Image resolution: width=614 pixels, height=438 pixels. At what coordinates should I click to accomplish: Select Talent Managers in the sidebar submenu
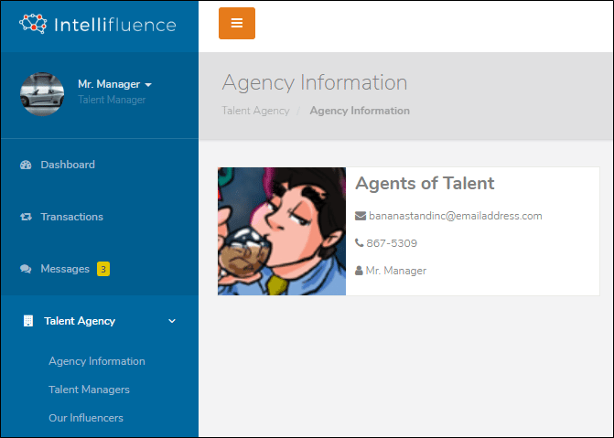click(x=89, y=390)
